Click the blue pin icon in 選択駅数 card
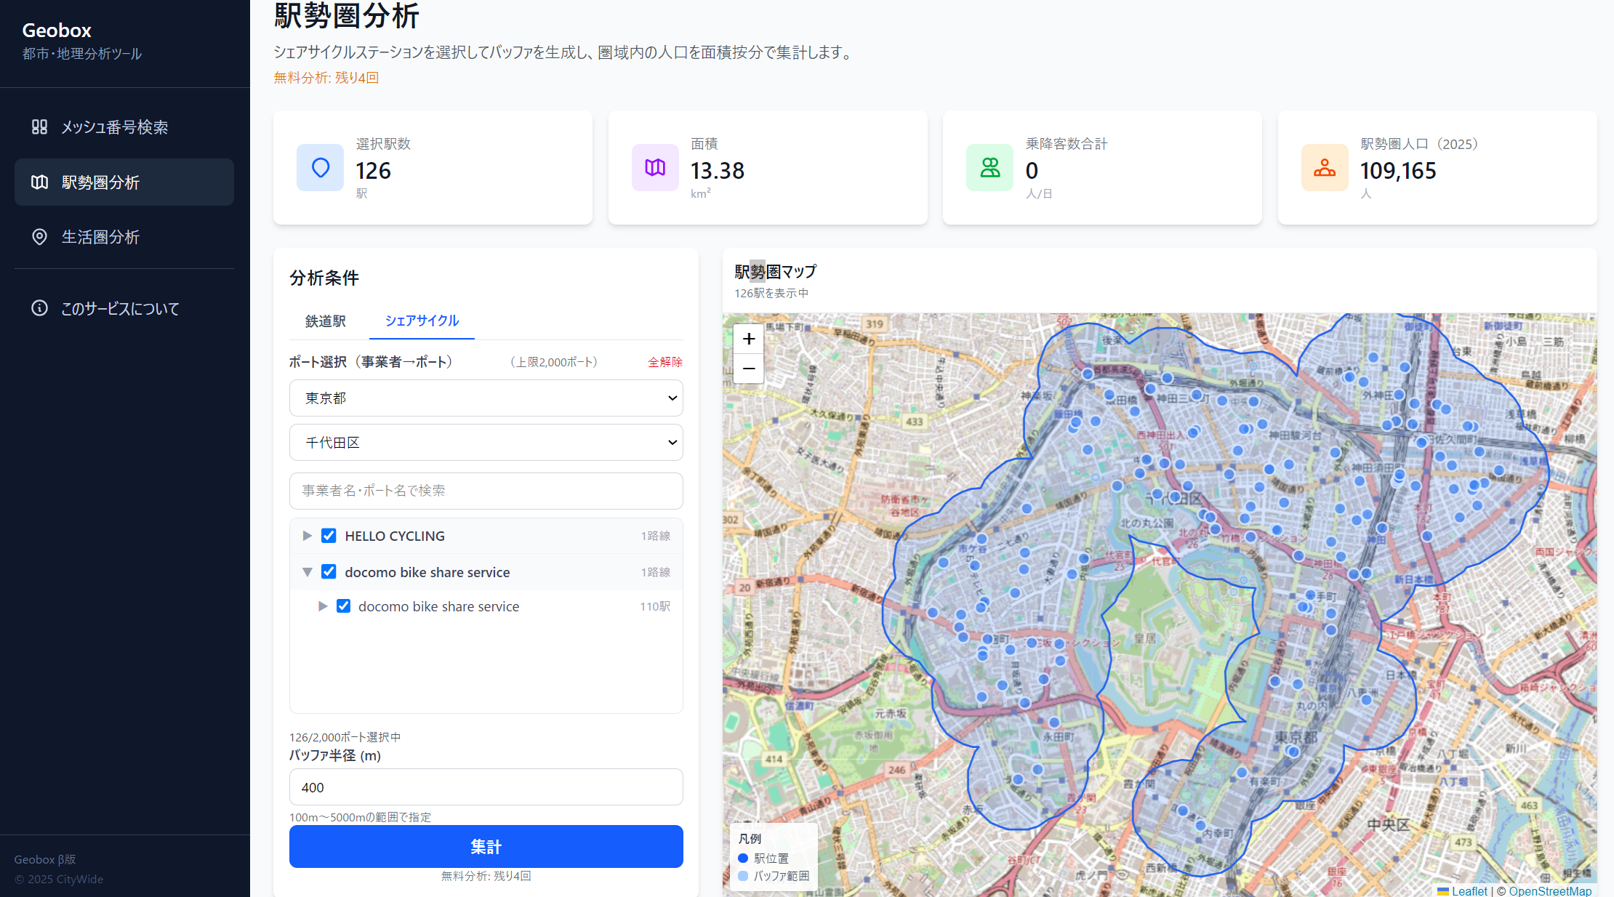 (320, 168)
